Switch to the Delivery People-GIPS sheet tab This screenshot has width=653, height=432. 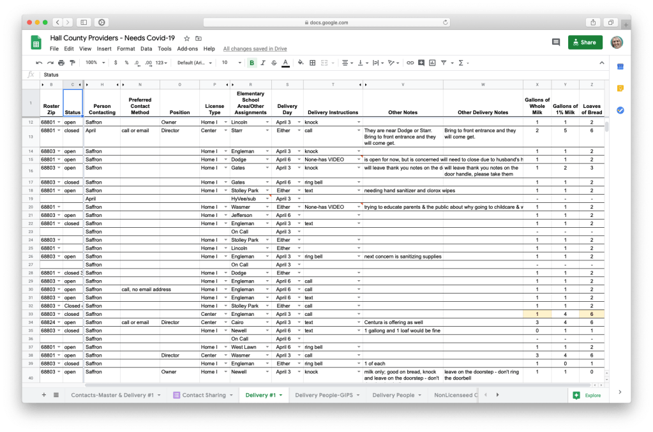(327, 395)
